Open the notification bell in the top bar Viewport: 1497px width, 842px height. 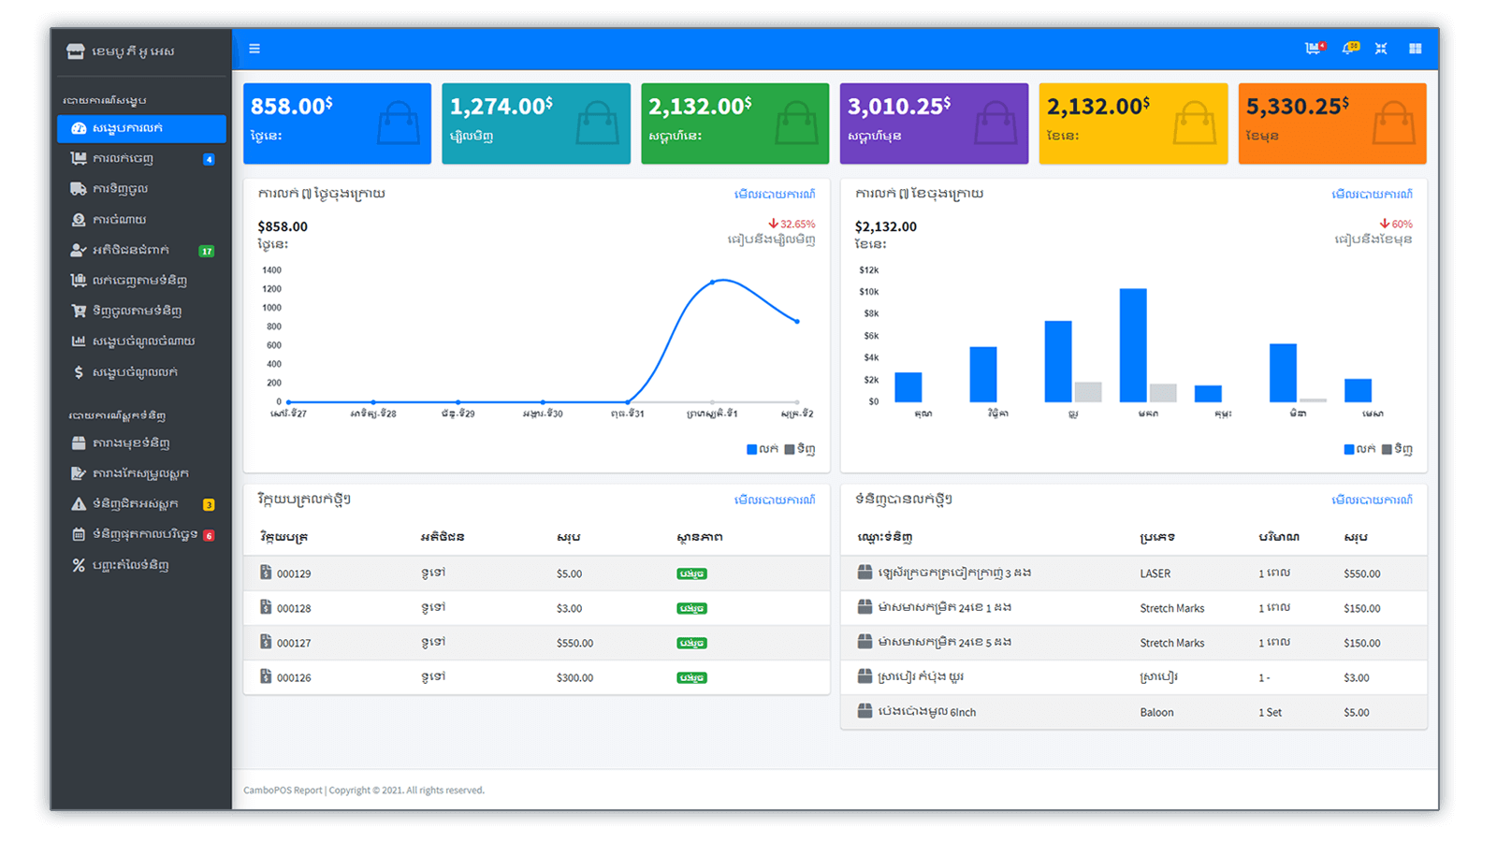point(1350,49)
